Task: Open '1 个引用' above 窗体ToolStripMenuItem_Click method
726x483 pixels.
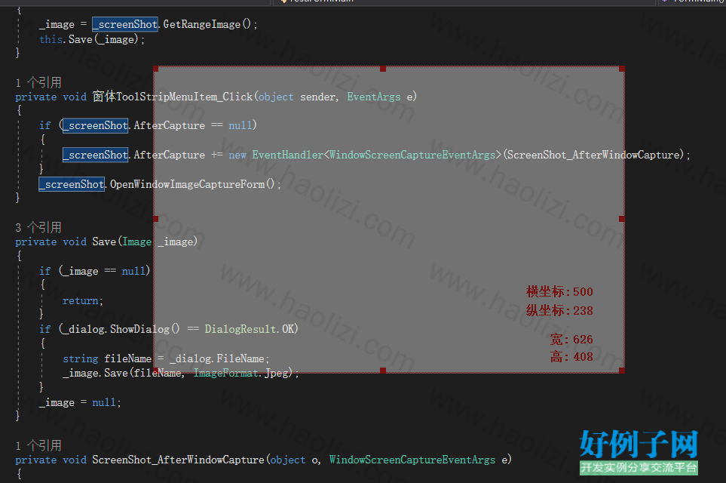Action: pyautogui.click(x=38, y=82)
